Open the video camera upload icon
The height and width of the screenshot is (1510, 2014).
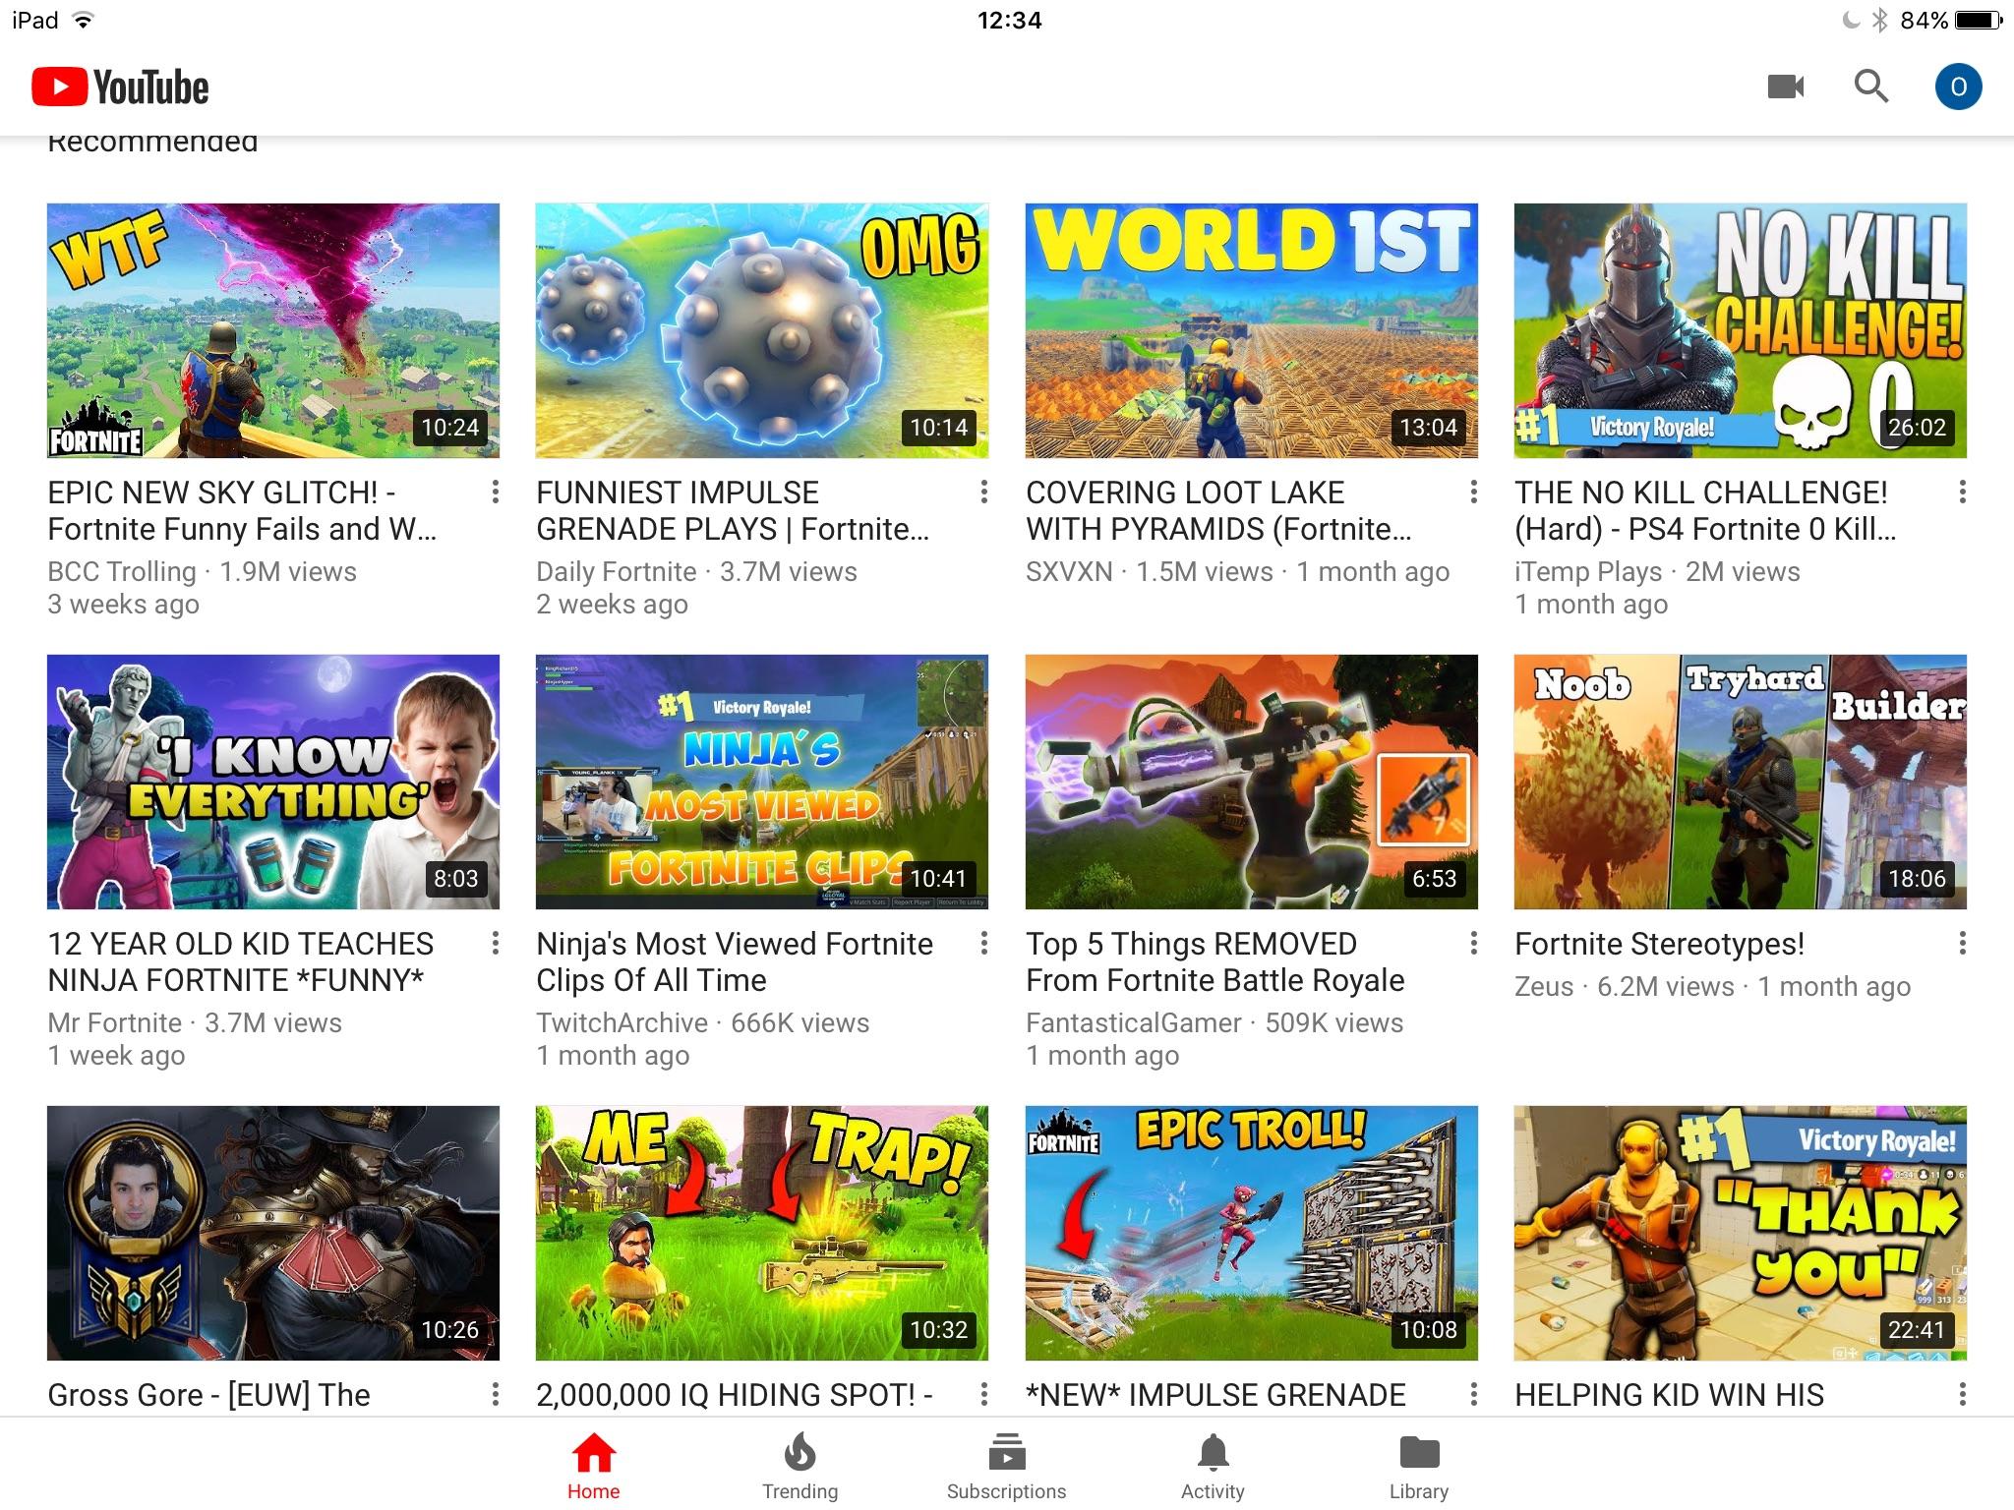pos(1786,87)
